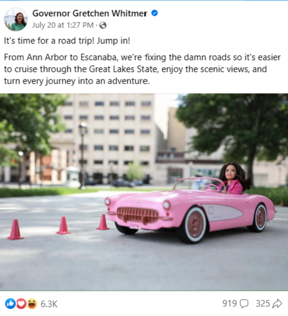The height and width of the screenshot is (316, 288).
Task: View the 919 comments count
Action: 230,303
